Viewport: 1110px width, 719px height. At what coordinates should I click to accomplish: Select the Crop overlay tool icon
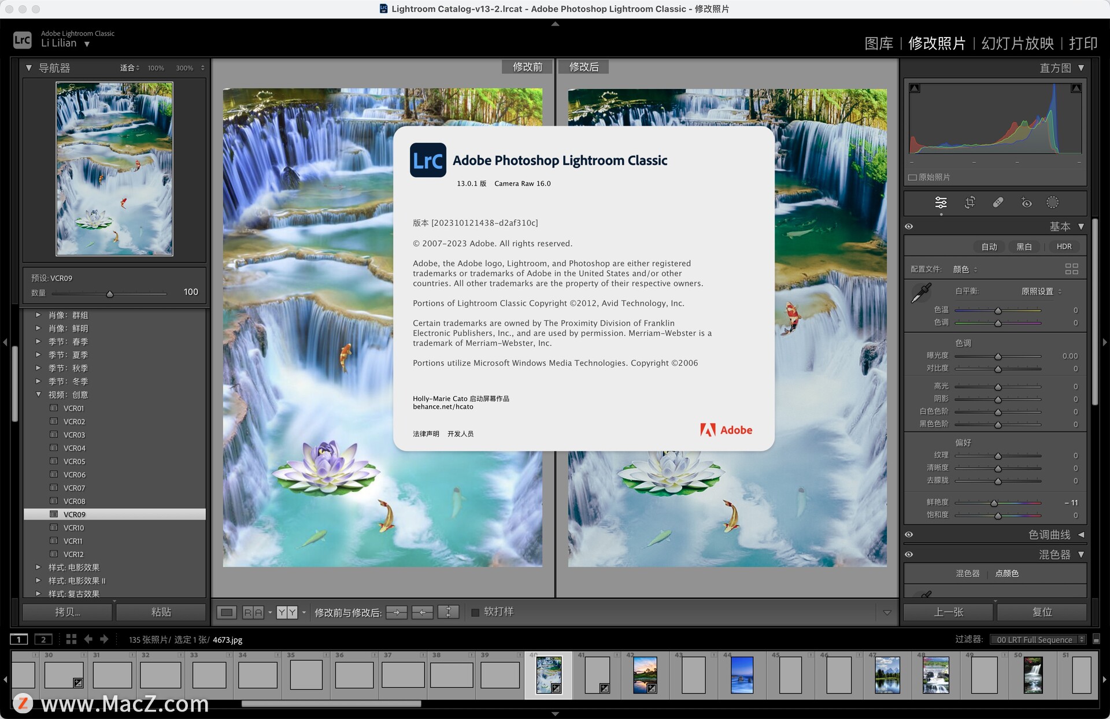[x=970, y=202]
